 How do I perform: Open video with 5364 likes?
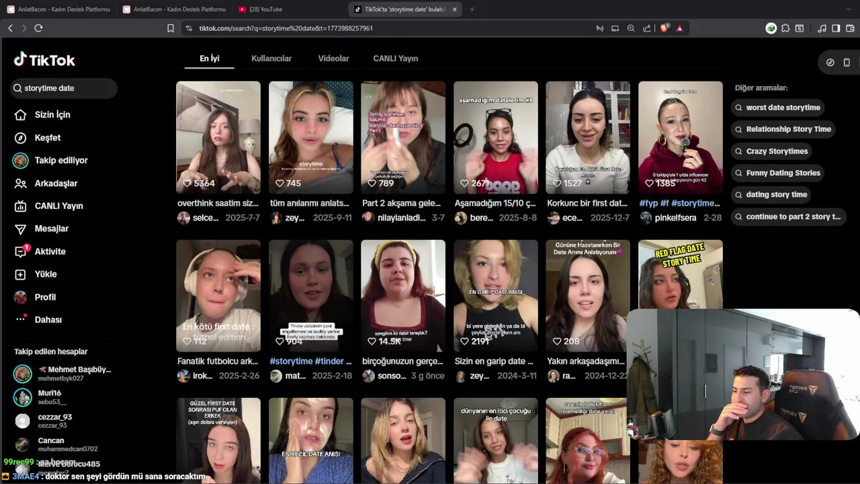coord(218,138)
